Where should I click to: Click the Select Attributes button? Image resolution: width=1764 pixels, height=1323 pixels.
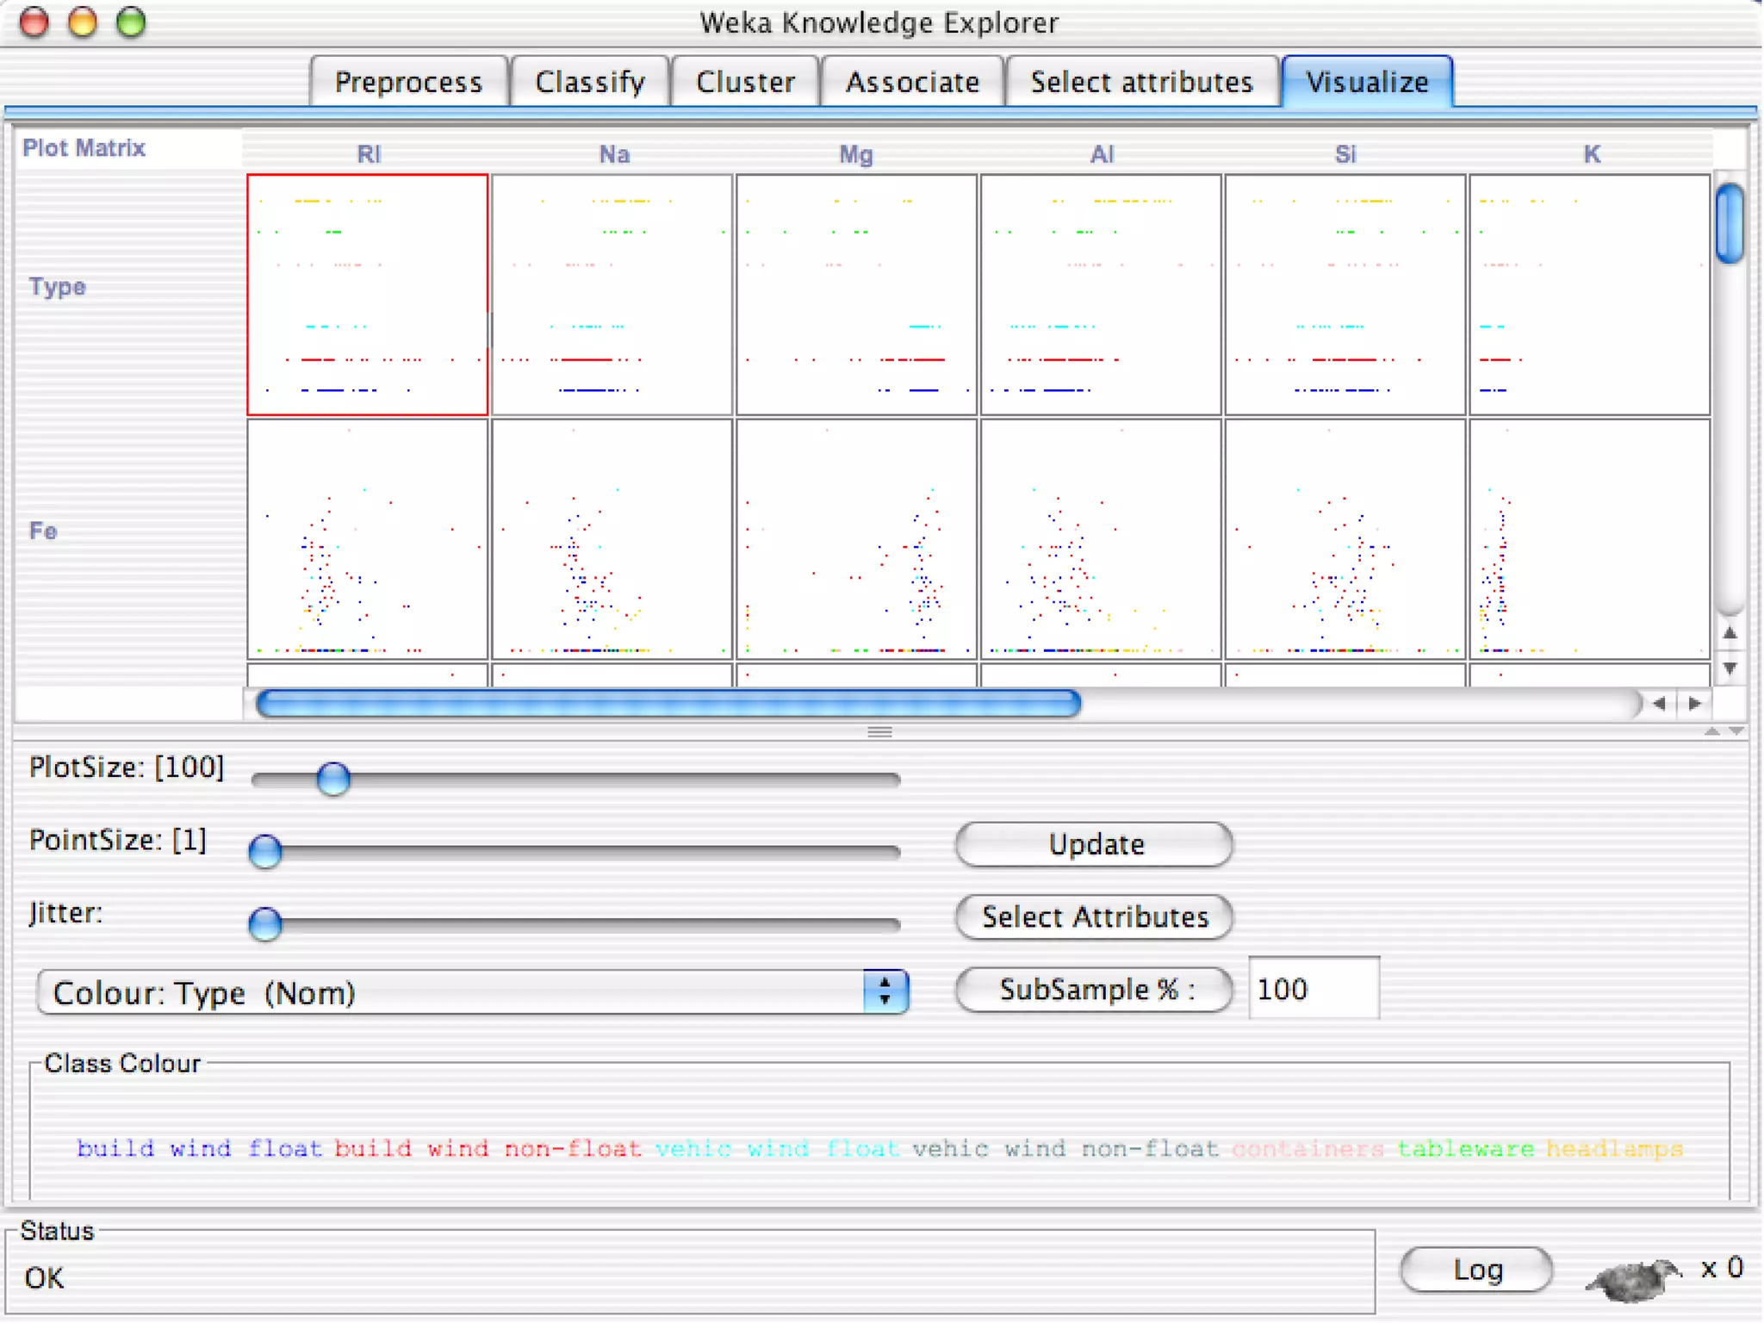tap(1094, 916)
